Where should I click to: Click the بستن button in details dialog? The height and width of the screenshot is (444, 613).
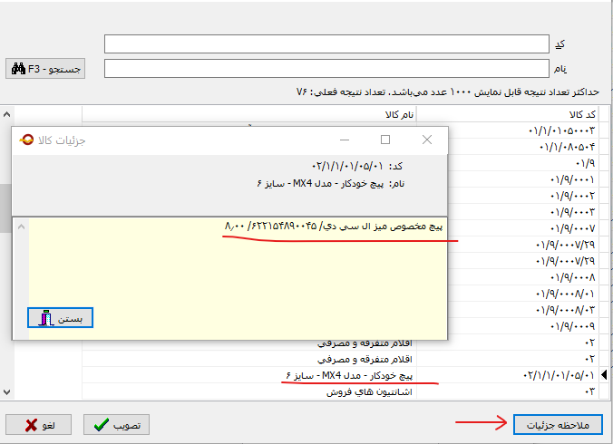point(60,318)
